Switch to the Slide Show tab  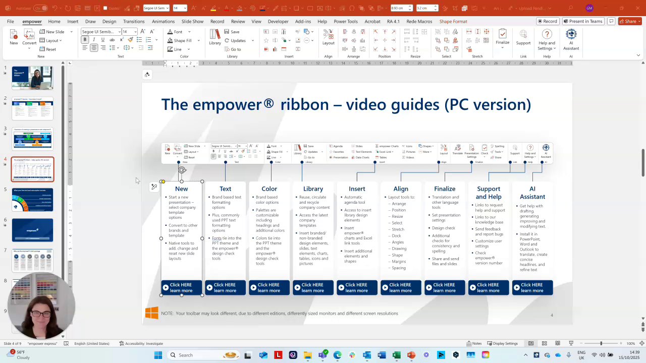coord(192,21)
